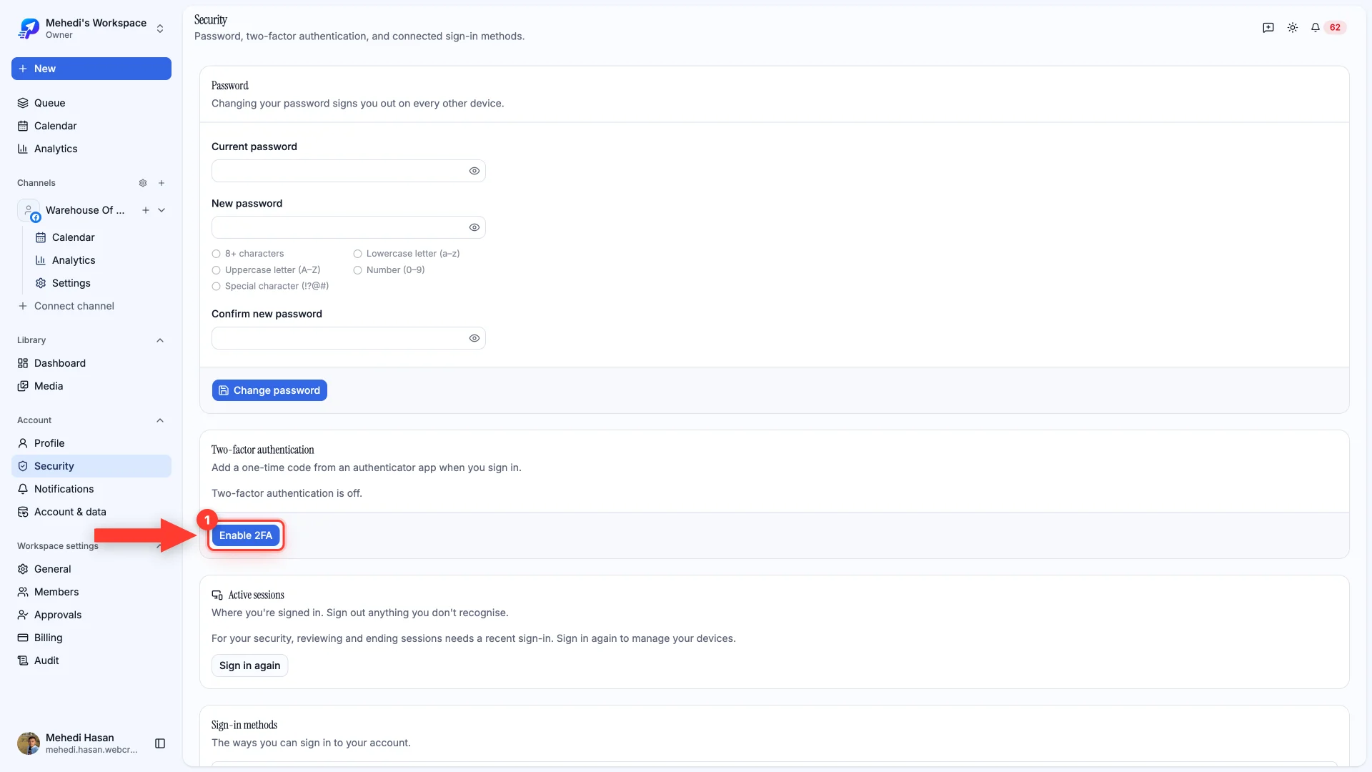Viewport: 1372px width, 772px height.
Task: Click the Change password button
Action: pyautogui.click(x=269, y=390)
